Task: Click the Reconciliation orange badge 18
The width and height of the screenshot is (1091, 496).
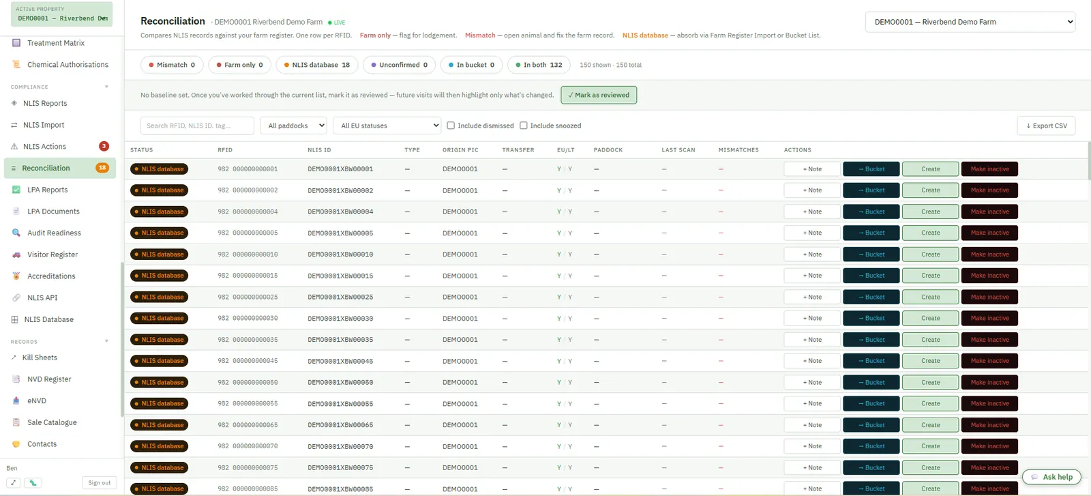Action: point(102,168)
